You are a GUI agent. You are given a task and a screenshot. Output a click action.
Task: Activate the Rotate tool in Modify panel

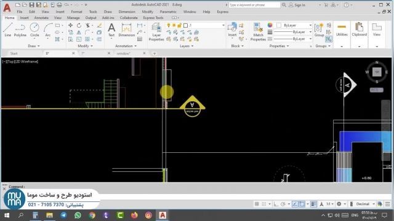point(79,25)
